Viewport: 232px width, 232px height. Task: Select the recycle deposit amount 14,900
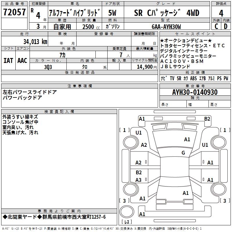(x=144, y=67)
